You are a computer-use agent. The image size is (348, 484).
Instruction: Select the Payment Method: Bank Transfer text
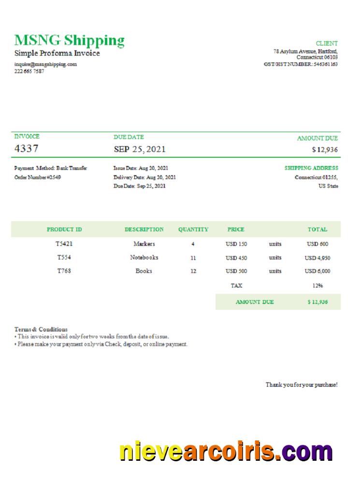pos(51,168)
